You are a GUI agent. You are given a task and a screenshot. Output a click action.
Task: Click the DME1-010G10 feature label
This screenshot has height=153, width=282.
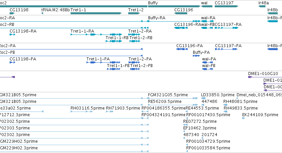tap(263, 74)
